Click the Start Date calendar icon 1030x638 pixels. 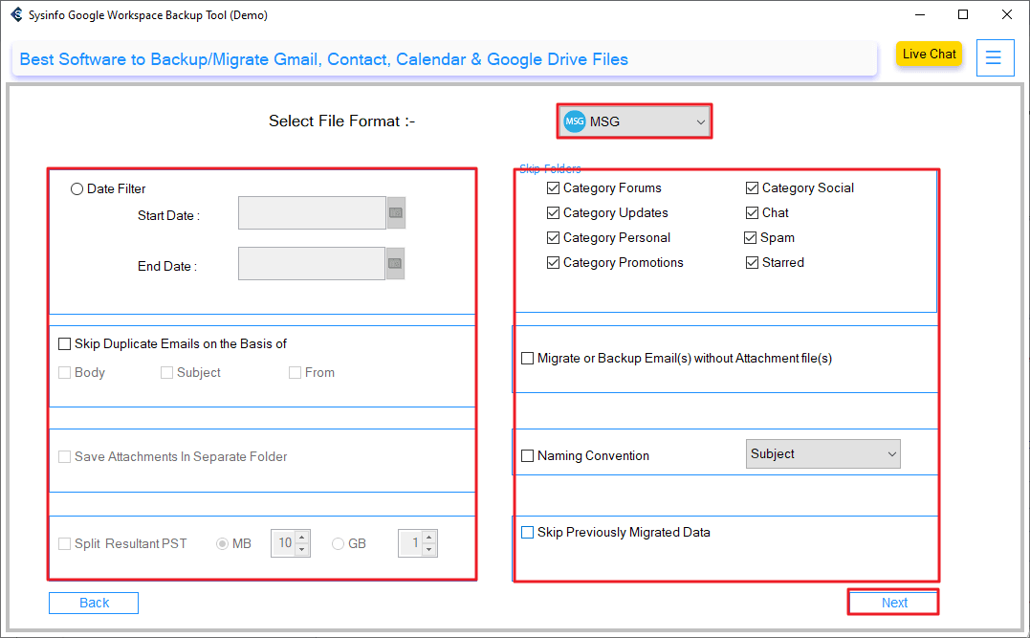click(x=396, y=213)
